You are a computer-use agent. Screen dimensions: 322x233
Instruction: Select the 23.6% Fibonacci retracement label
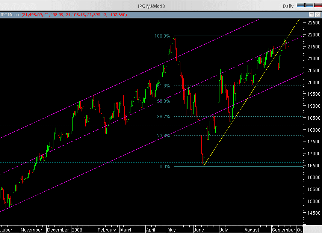tap(163, 136)
